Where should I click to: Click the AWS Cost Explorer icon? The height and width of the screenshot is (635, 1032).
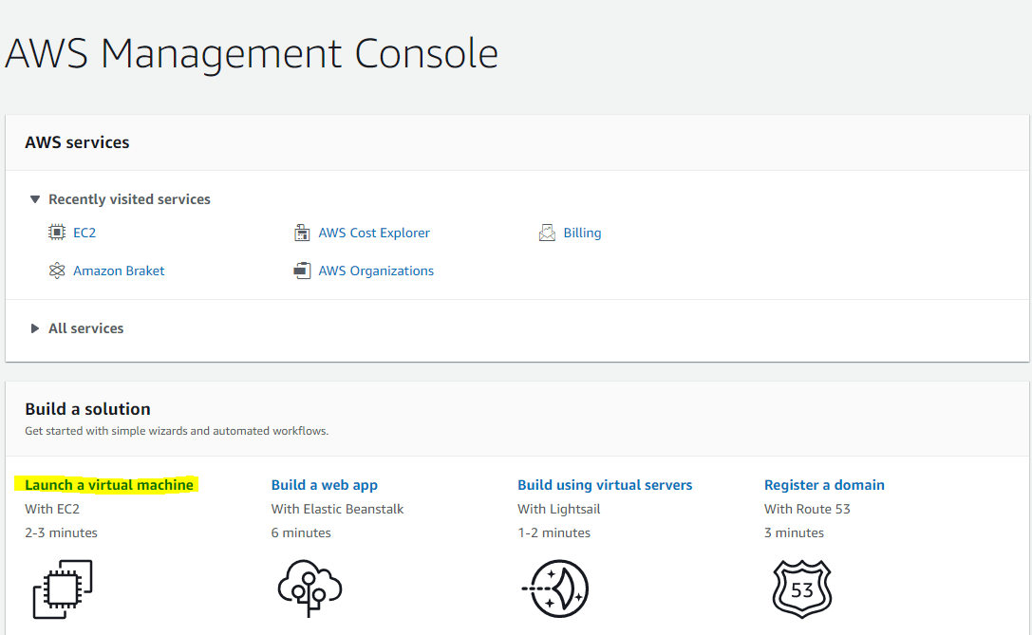click(302, 233)
